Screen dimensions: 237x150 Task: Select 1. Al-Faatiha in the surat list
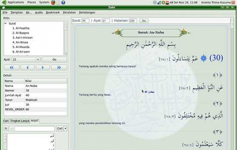[x=21, y=28]
